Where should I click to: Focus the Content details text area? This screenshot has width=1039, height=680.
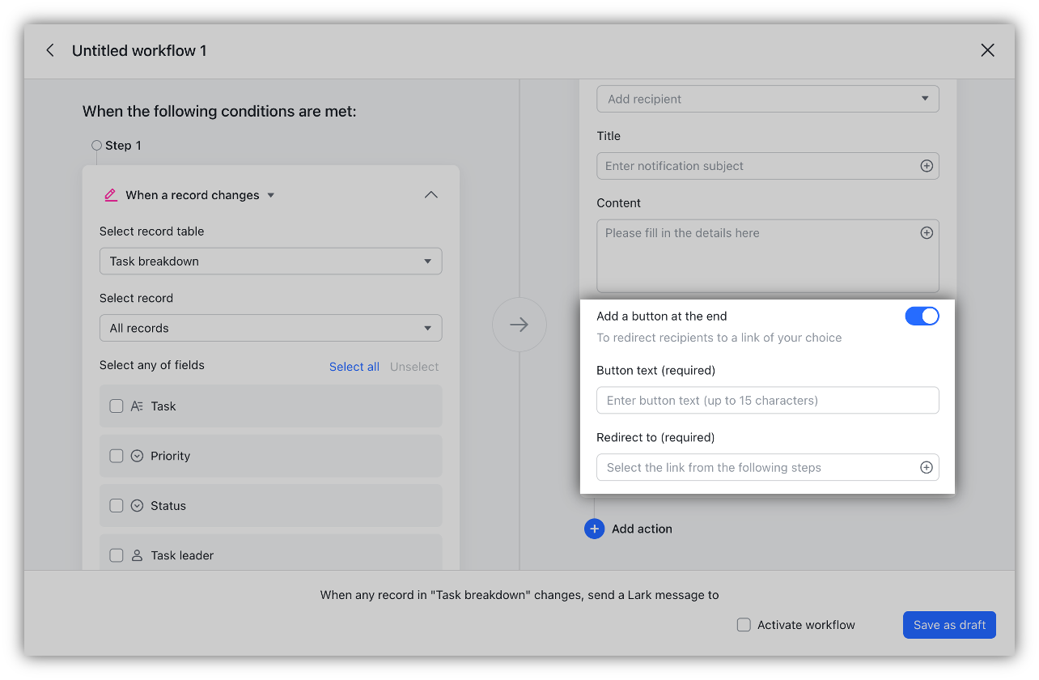pos(768,256)
